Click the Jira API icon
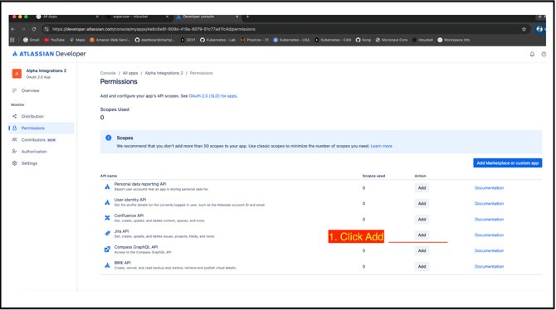 tap(107, 234)
